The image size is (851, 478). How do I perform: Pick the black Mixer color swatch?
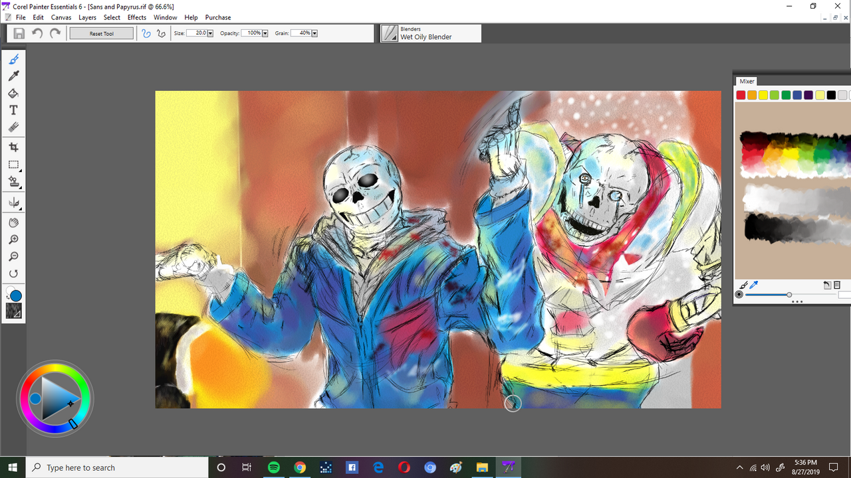coord(831,96)
